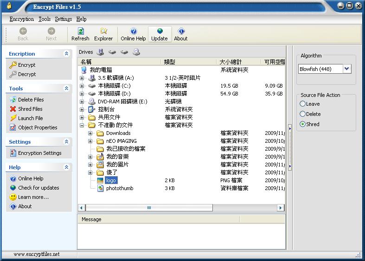Click the Check for updates link
This screenshot has width=365, height=261.
click(x=38, y=188)
